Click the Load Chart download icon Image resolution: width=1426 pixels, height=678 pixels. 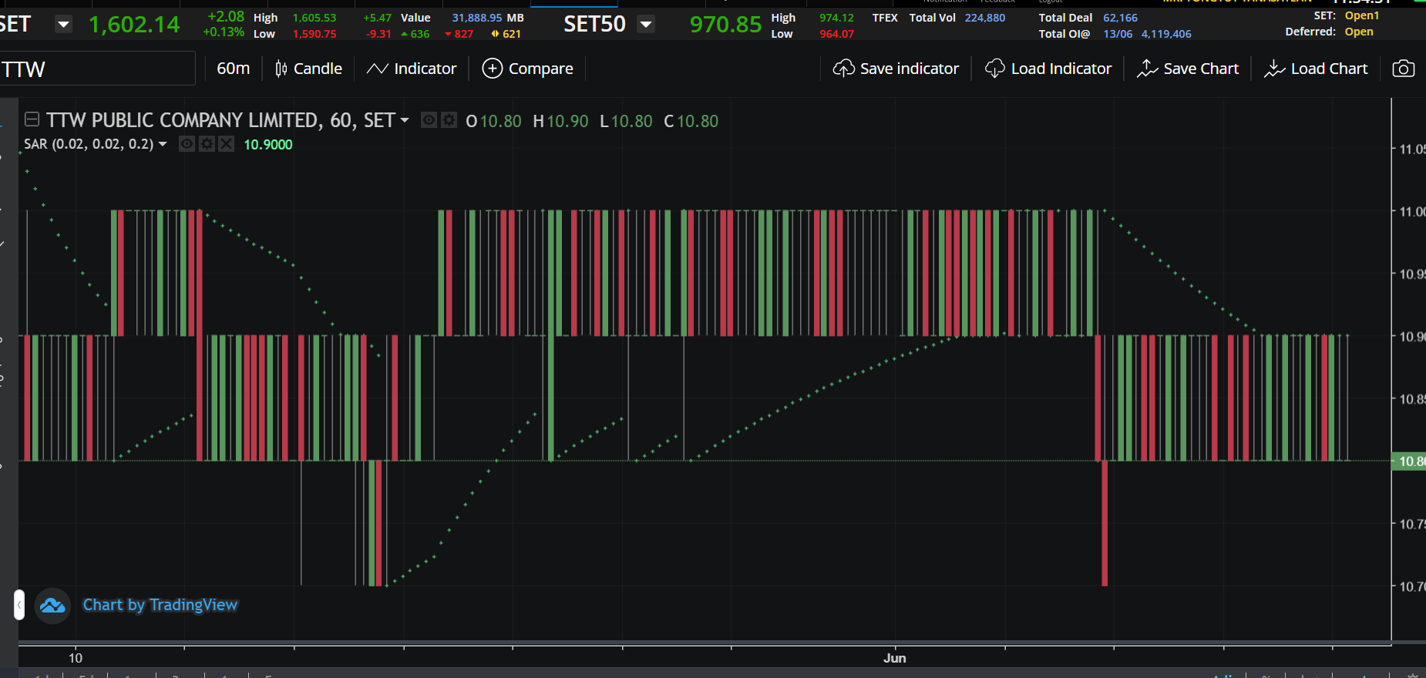pyautogui.click(x=1274, y=69)
